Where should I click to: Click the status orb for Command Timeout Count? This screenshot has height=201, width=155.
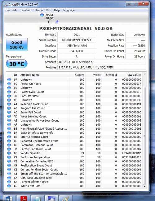(9, 145)
